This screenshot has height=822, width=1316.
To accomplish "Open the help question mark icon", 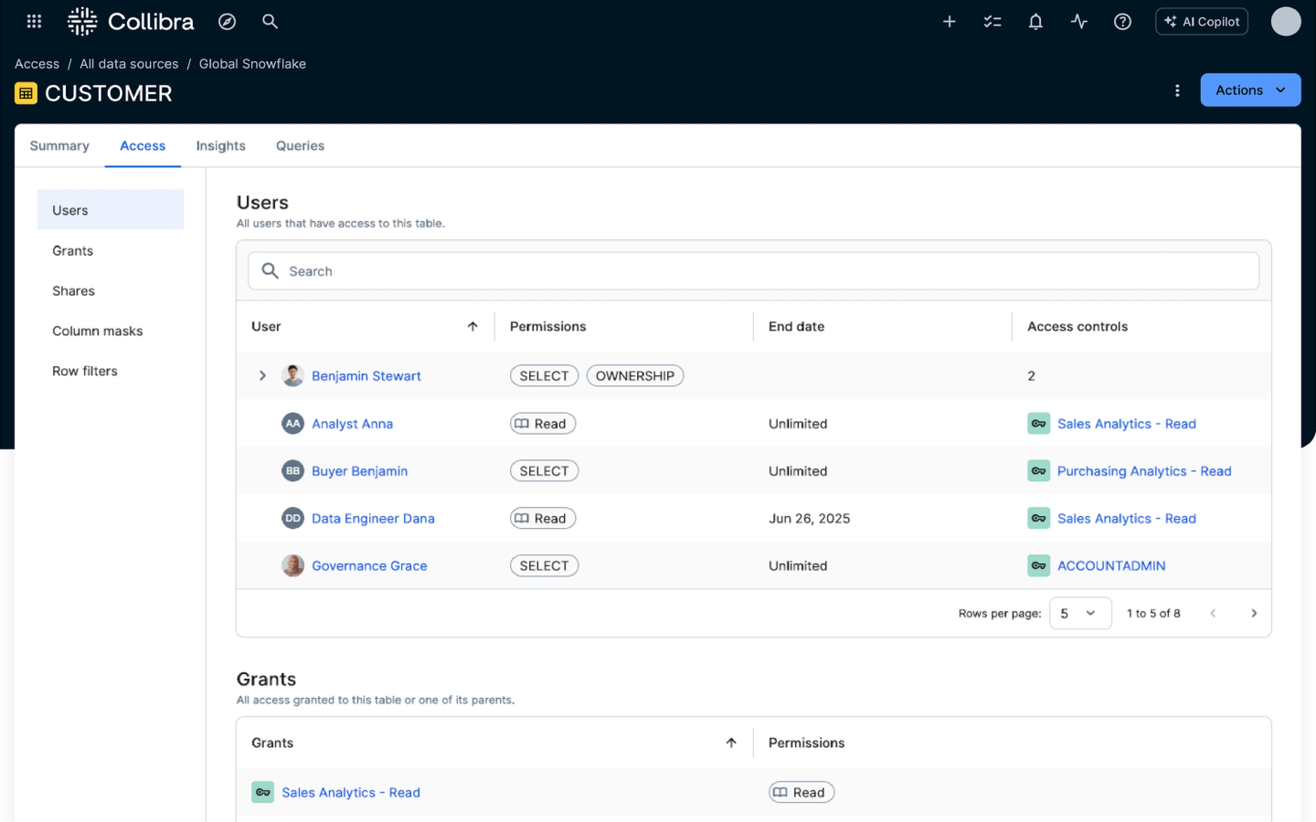I will 1122,21.
